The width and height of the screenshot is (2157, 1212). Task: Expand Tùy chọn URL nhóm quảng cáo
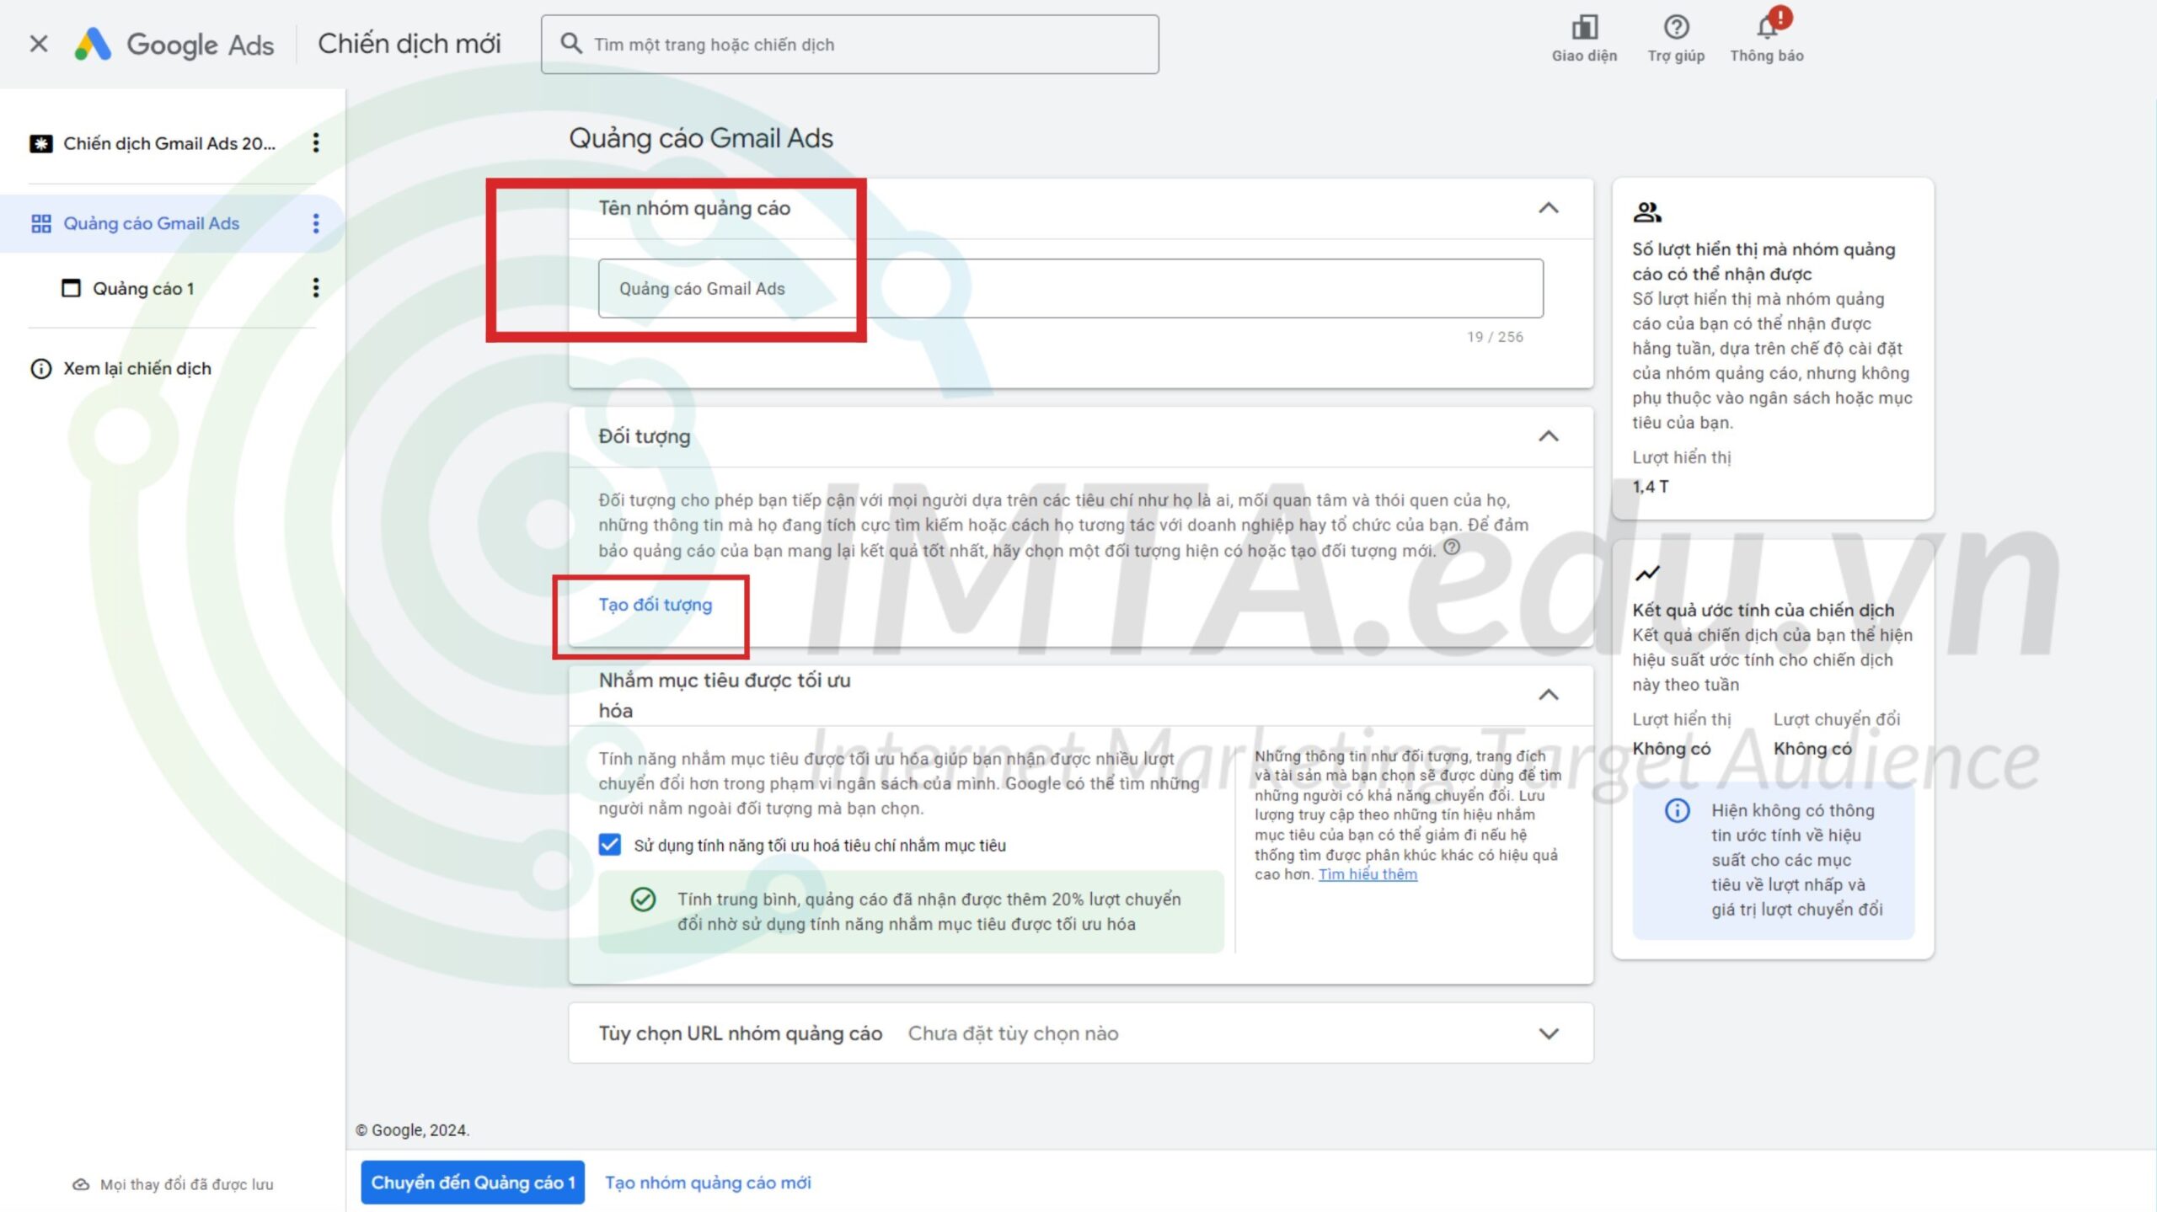click(1548, 1033)
